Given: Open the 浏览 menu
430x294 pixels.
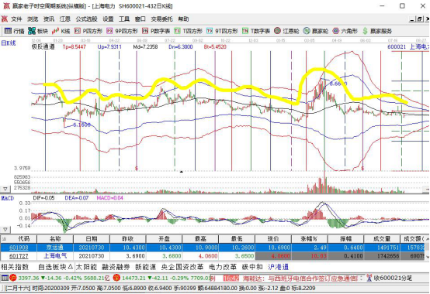Looking at the screenshot, I should [x=33, y=19].
